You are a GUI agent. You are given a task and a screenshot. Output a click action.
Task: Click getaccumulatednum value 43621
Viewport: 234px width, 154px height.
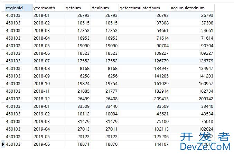coord(144,114)
